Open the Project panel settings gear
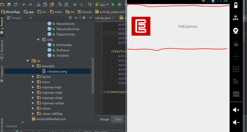 point(84,18)
